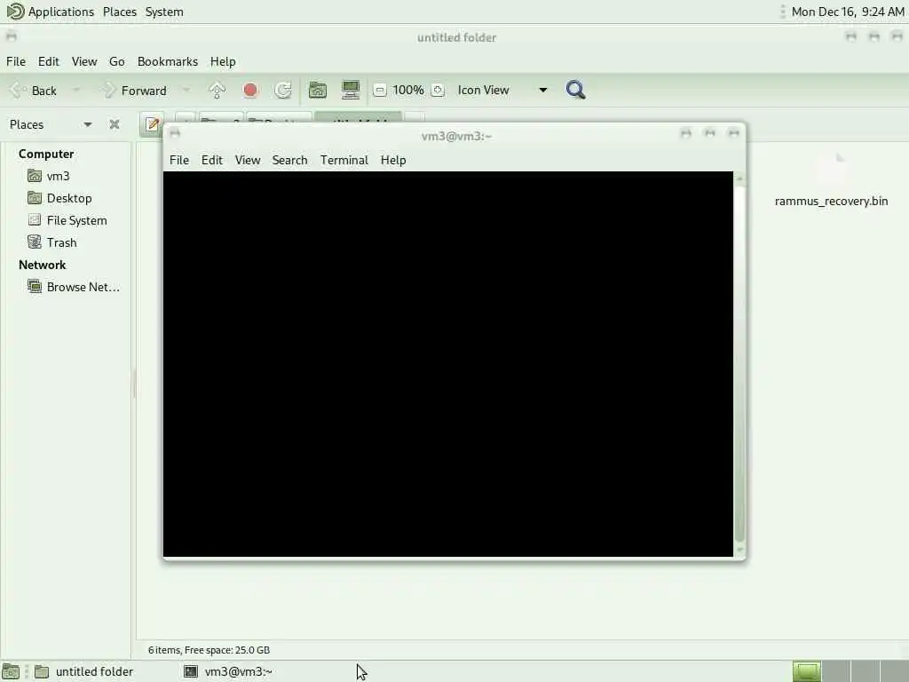Open Trash in the sidebar
The image size is (909, 682).
[52, 242]
